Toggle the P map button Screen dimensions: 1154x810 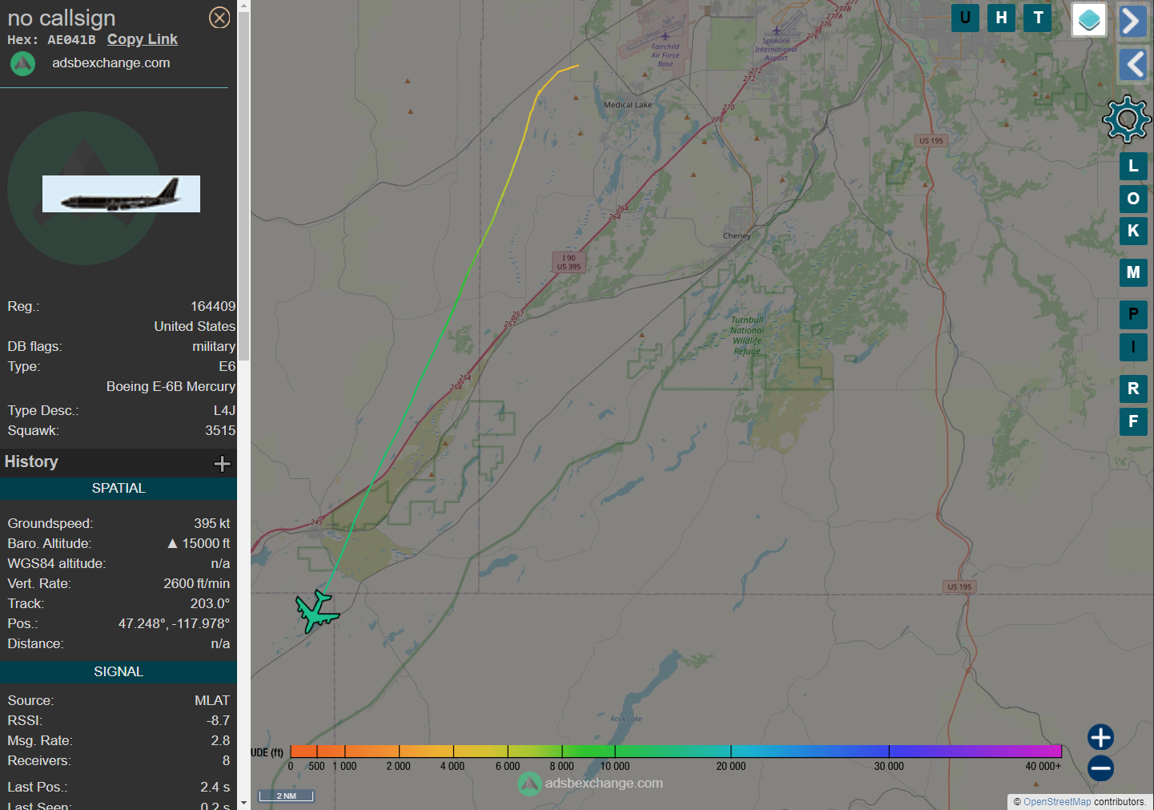click(1133, 314)
